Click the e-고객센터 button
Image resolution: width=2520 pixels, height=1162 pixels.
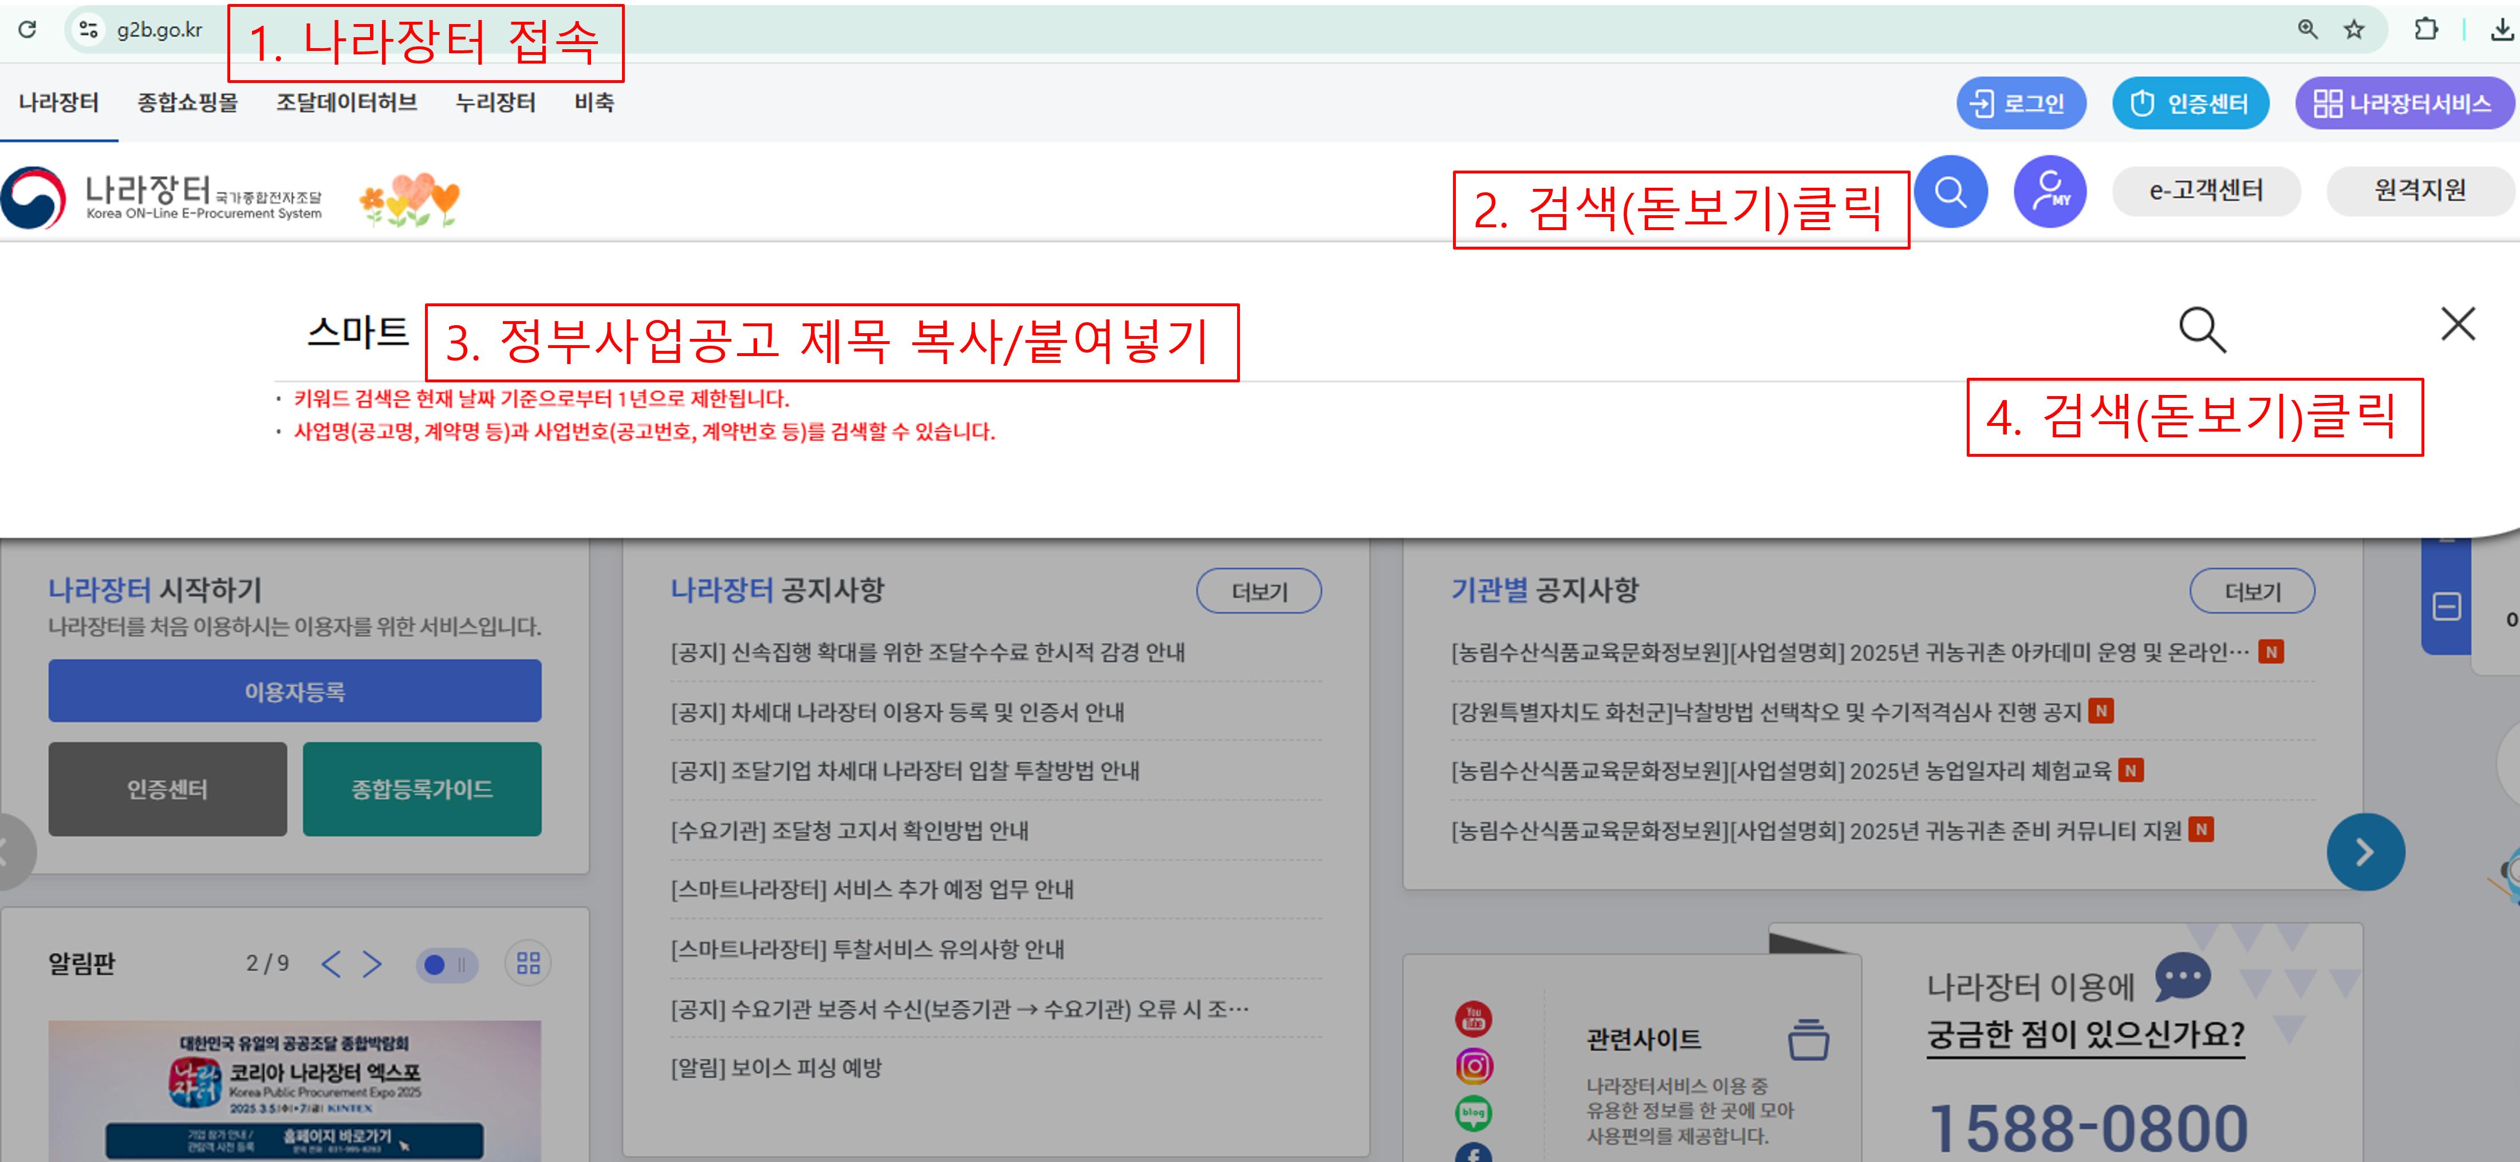[x=2206, y=191]
